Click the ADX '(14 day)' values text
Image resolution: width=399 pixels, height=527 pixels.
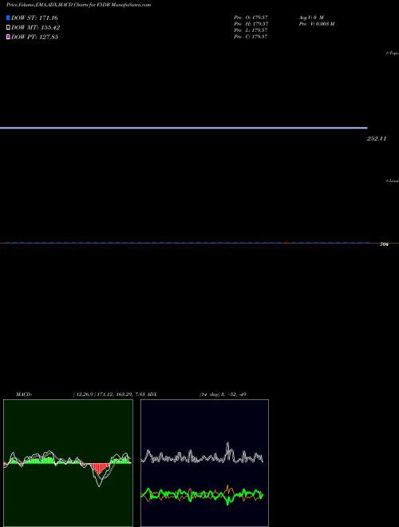tap(223, 394)
